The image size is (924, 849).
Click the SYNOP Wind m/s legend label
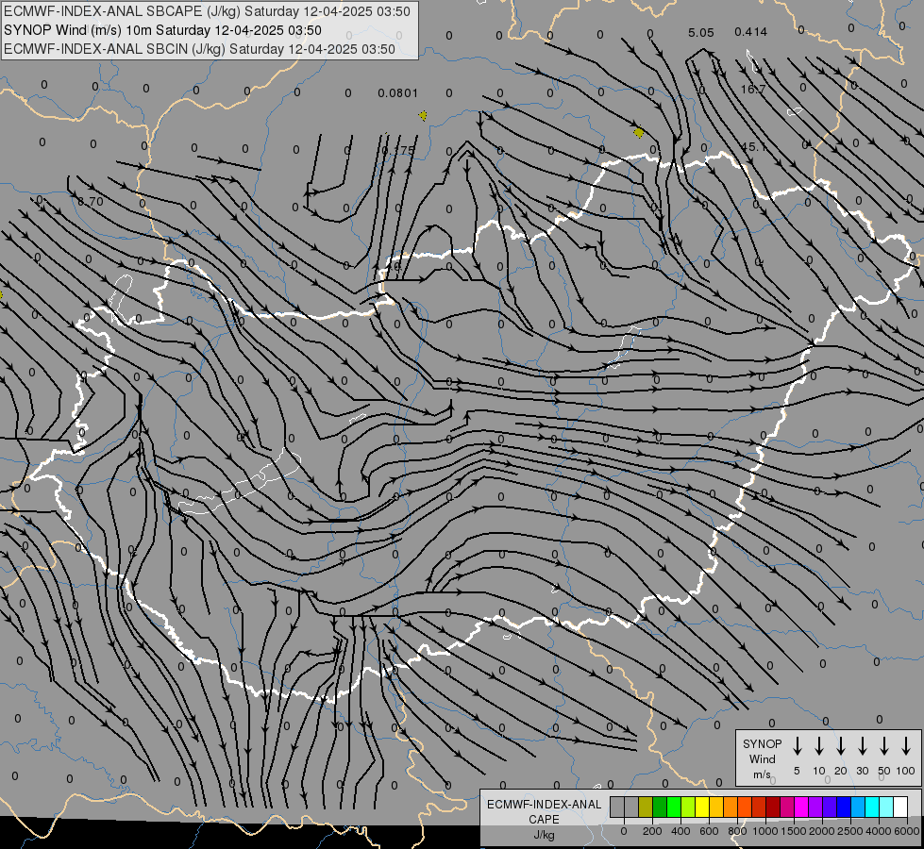[x=762, y=758]
